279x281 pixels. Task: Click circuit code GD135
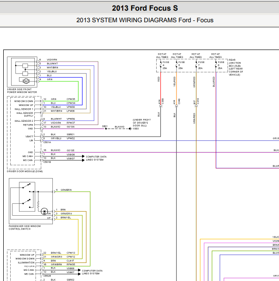tap(70, 150)
